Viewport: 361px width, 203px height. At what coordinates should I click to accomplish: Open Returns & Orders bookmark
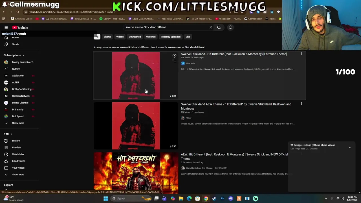pos(22,19)
